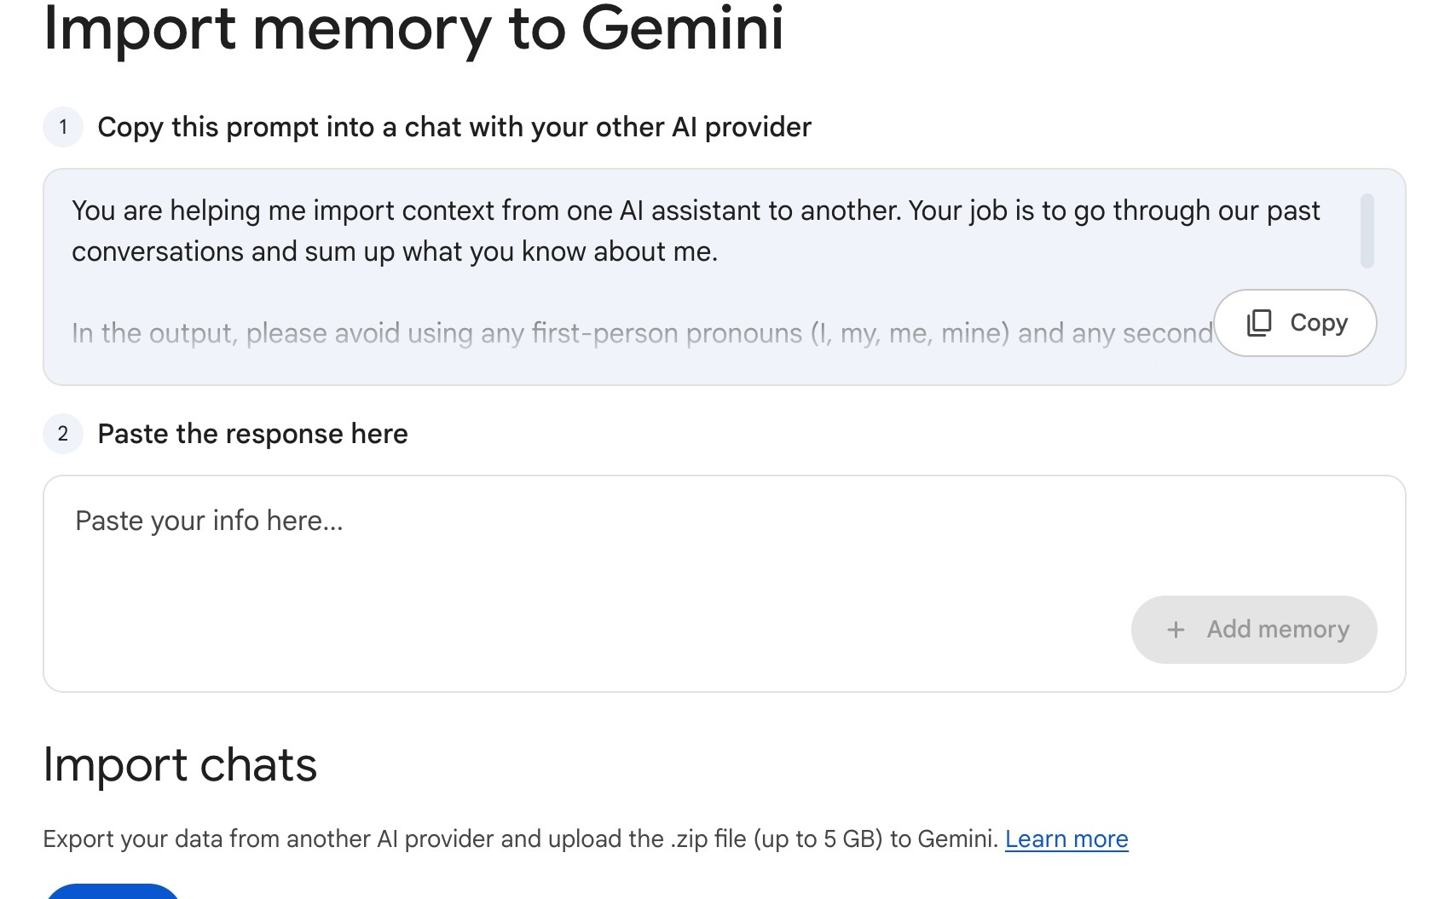Click the duplicate-pages glyph inside Copy button

tap(1260, 323)
